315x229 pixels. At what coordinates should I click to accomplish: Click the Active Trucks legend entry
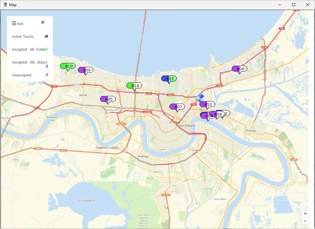pyautogui.click(x=23, y=37)
